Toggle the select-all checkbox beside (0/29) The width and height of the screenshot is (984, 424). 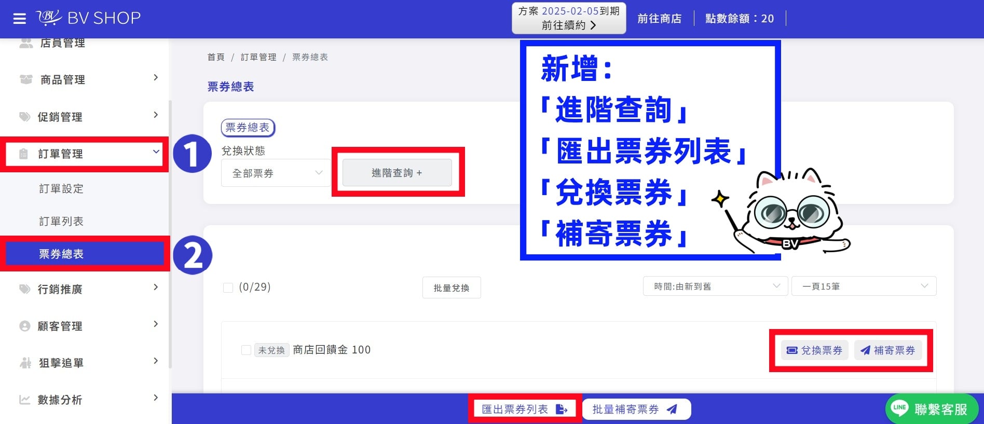click(228, 288)
